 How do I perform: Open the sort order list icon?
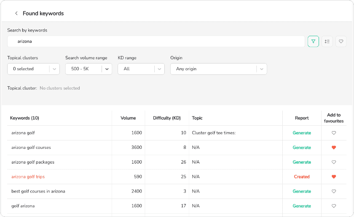(x=327, y=41)
